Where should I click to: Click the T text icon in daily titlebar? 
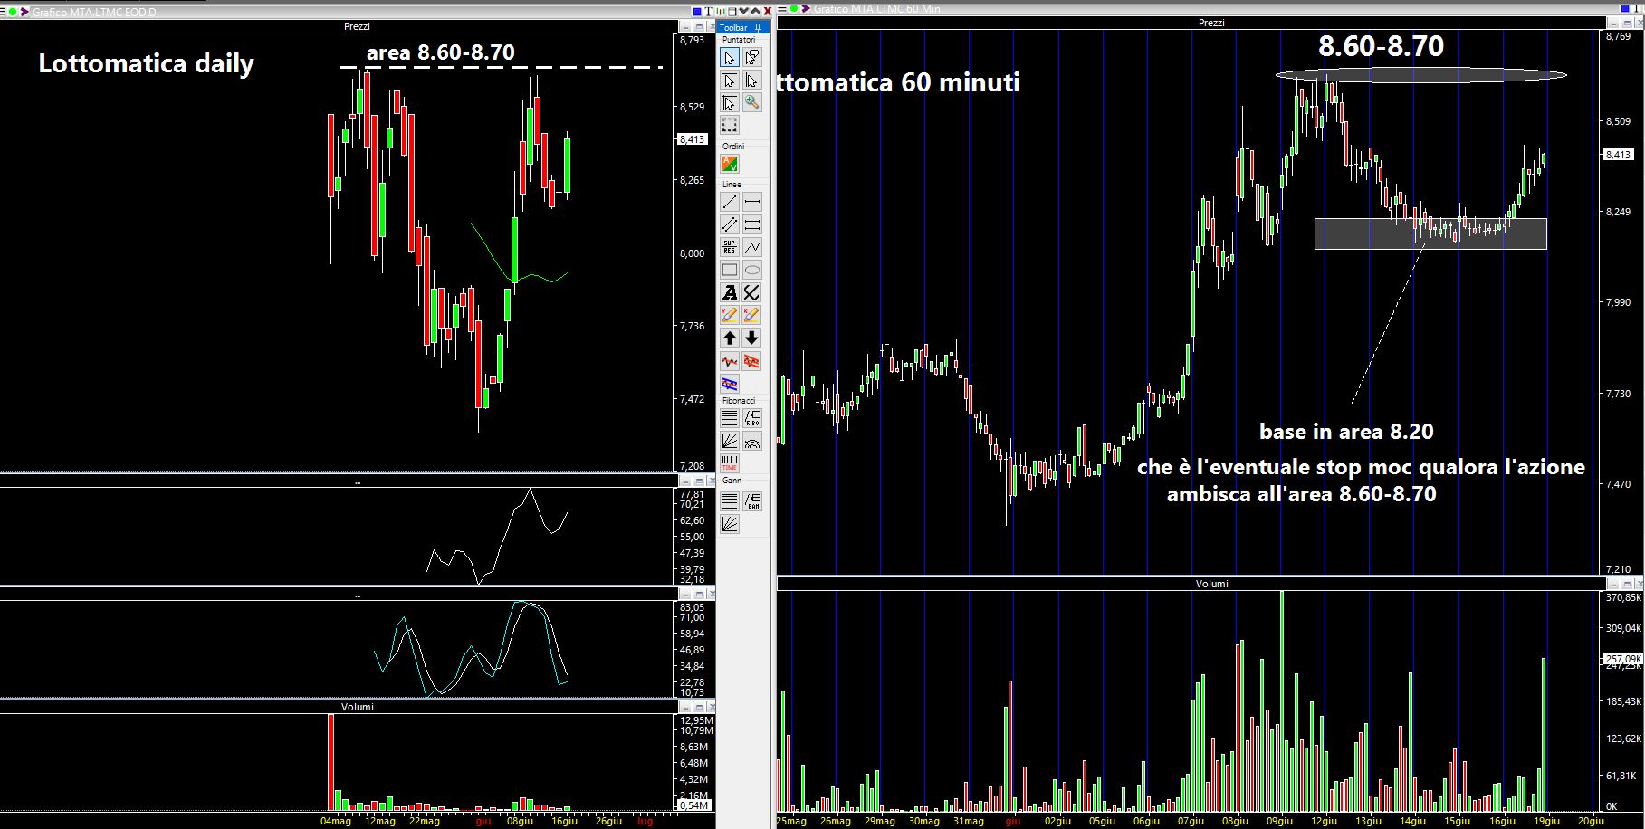(709, 11)
